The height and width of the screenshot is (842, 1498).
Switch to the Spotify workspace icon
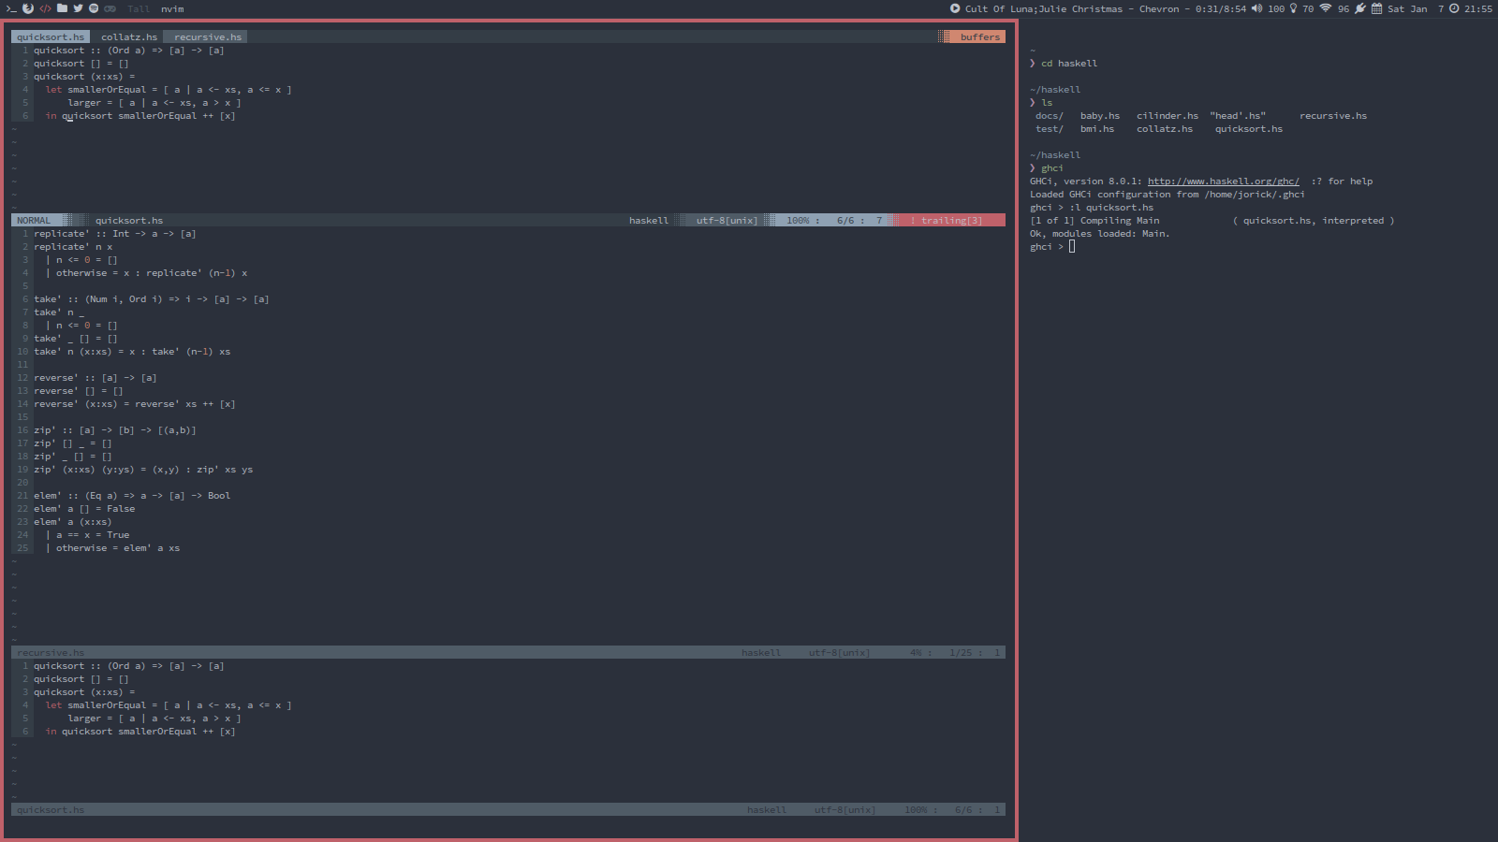(94, 8)
